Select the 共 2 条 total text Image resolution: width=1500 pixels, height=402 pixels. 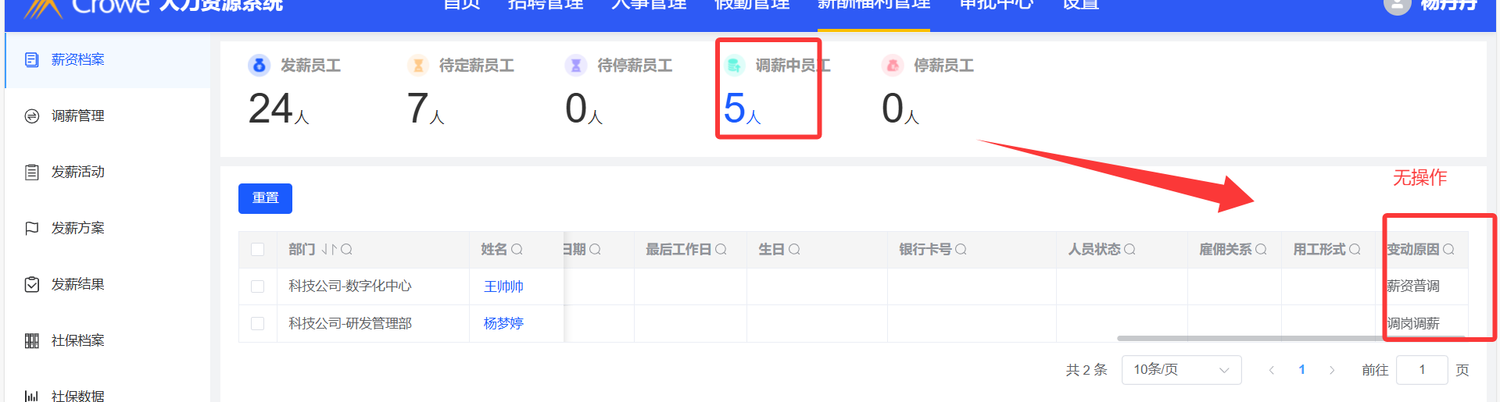(x=1087, y=370)
